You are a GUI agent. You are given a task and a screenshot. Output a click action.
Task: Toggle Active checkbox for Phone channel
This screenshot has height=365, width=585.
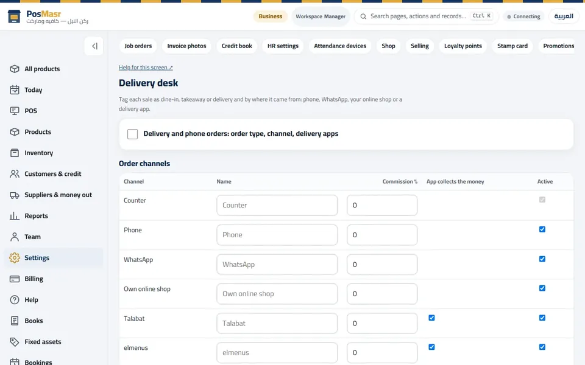pos(542,229)
